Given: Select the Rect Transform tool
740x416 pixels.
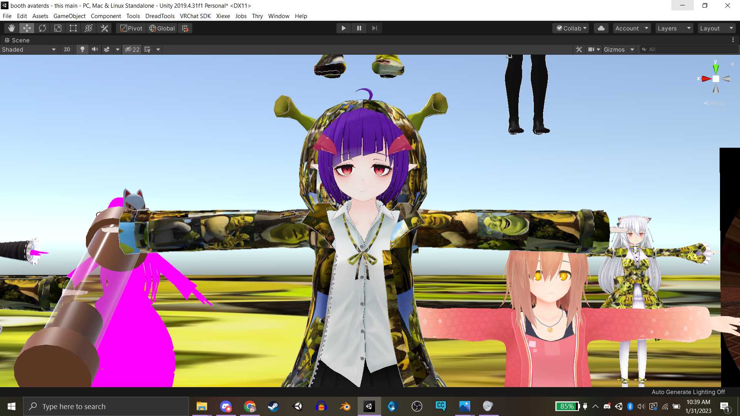Looking at the screenshot, I should coord(73,28).
